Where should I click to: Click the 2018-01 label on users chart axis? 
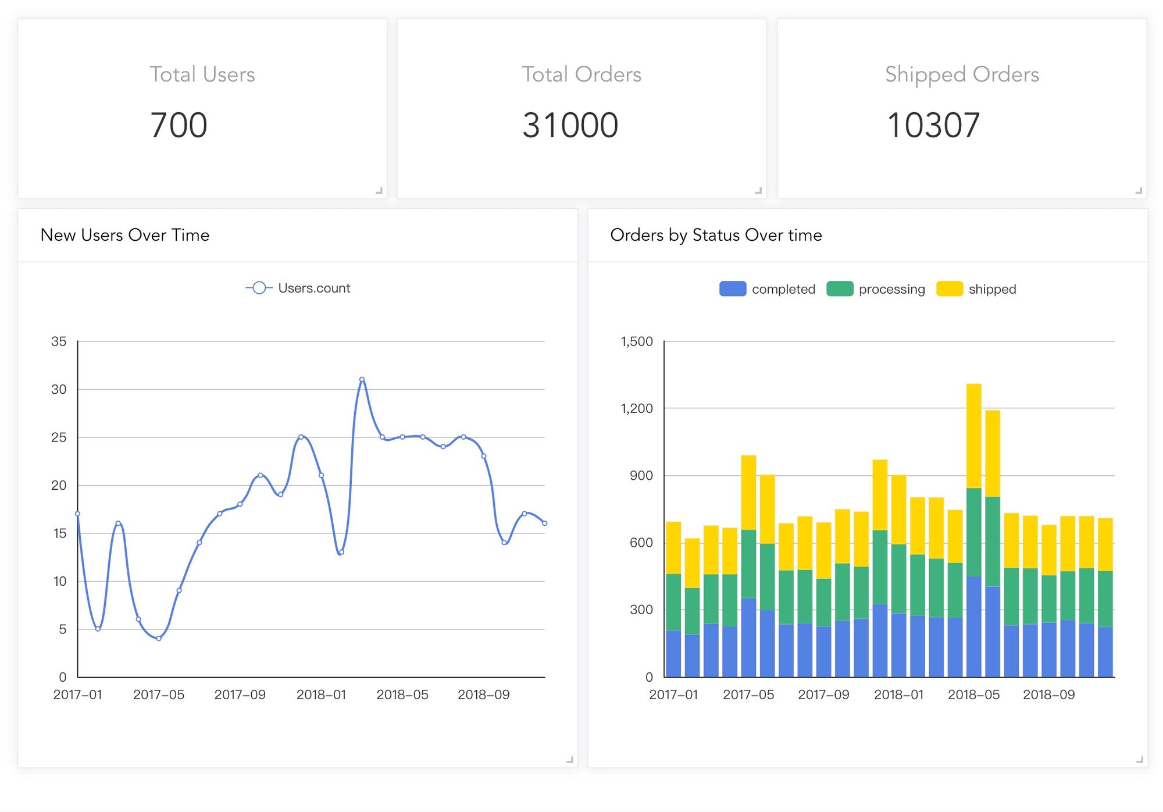[x=322, y=695]
